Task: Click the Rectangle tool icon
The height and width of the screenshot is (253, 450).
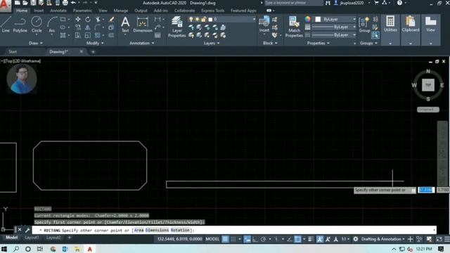Action: click(x=63, y=20)
